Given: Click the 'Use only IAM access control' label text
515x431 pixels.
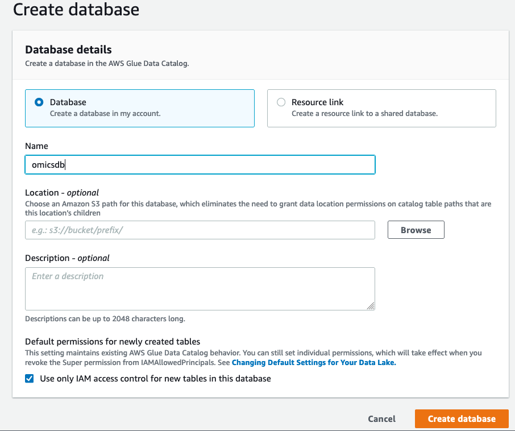Looking at the screenshot, I should click(155, 379).
